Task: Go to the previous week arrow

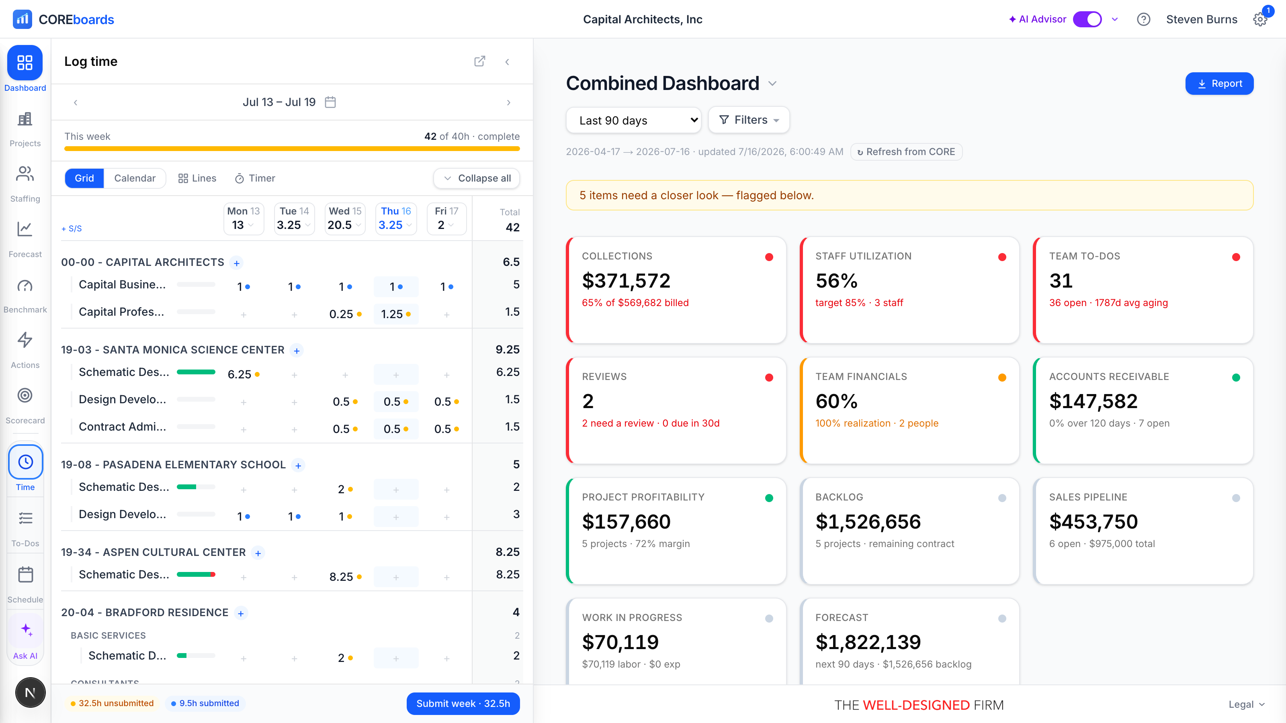Action: [76, 102]
